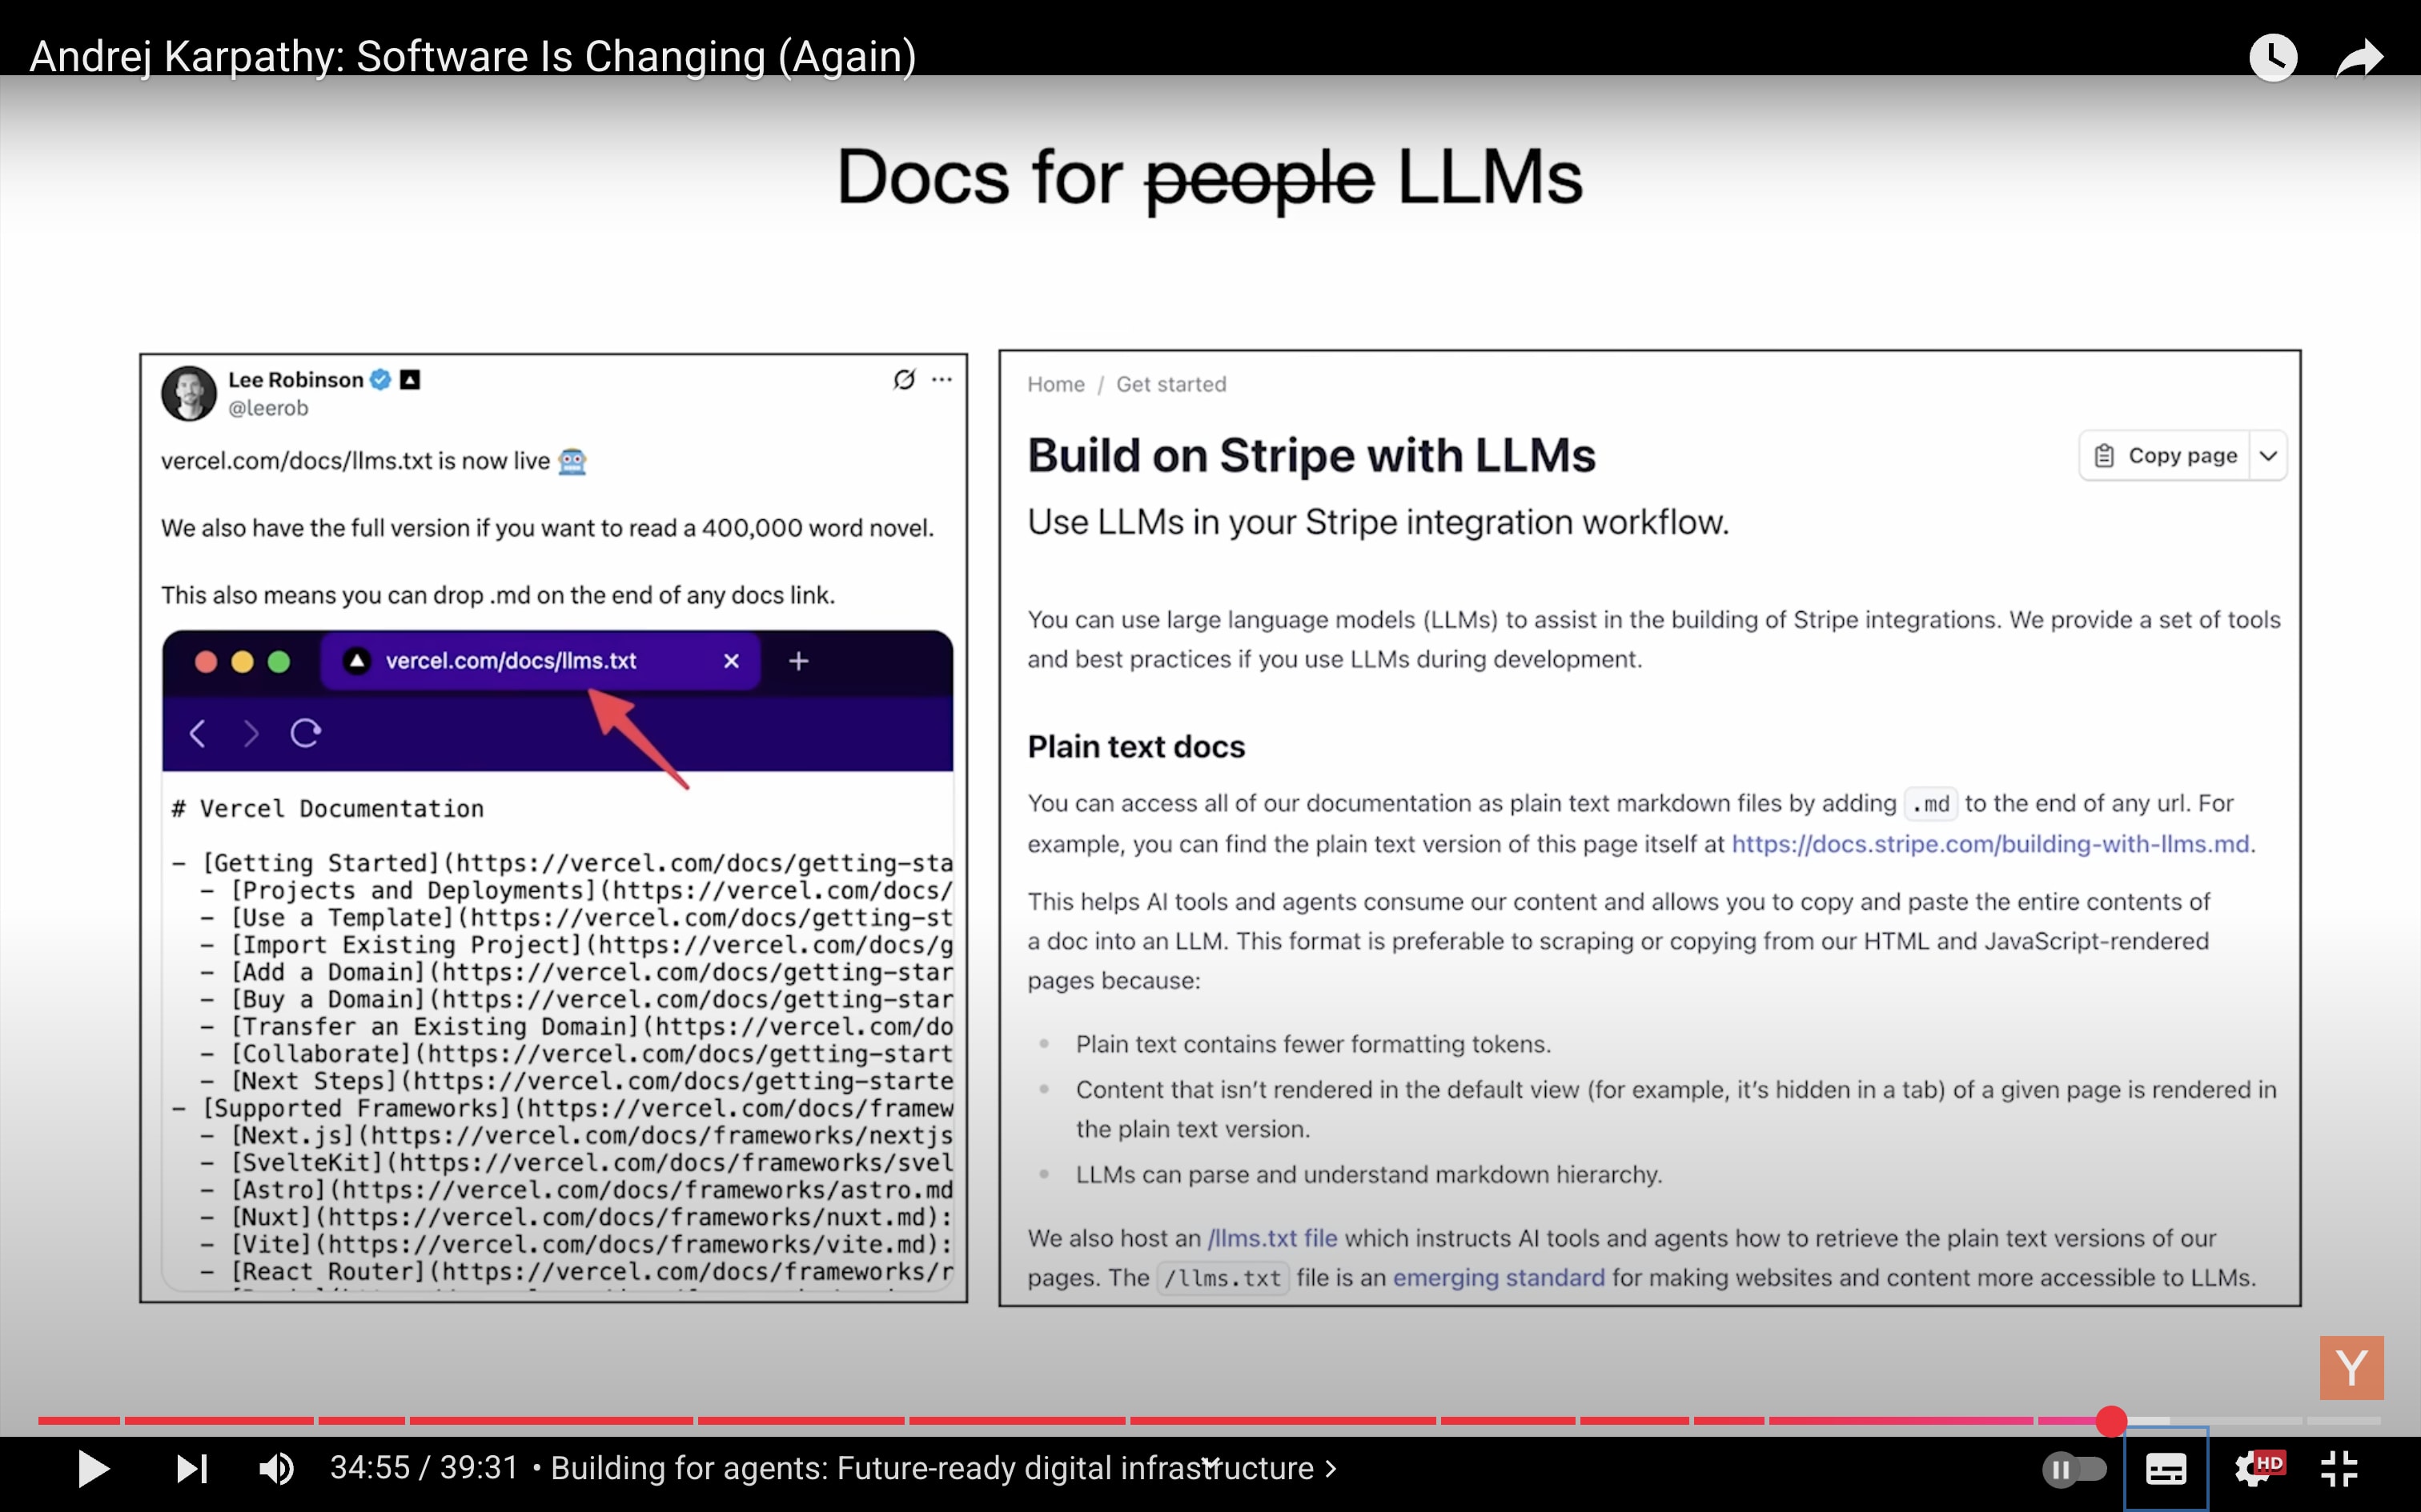Click the [Vite] line
This screenshot has width=2421, height=1512.
point(576,1244)
